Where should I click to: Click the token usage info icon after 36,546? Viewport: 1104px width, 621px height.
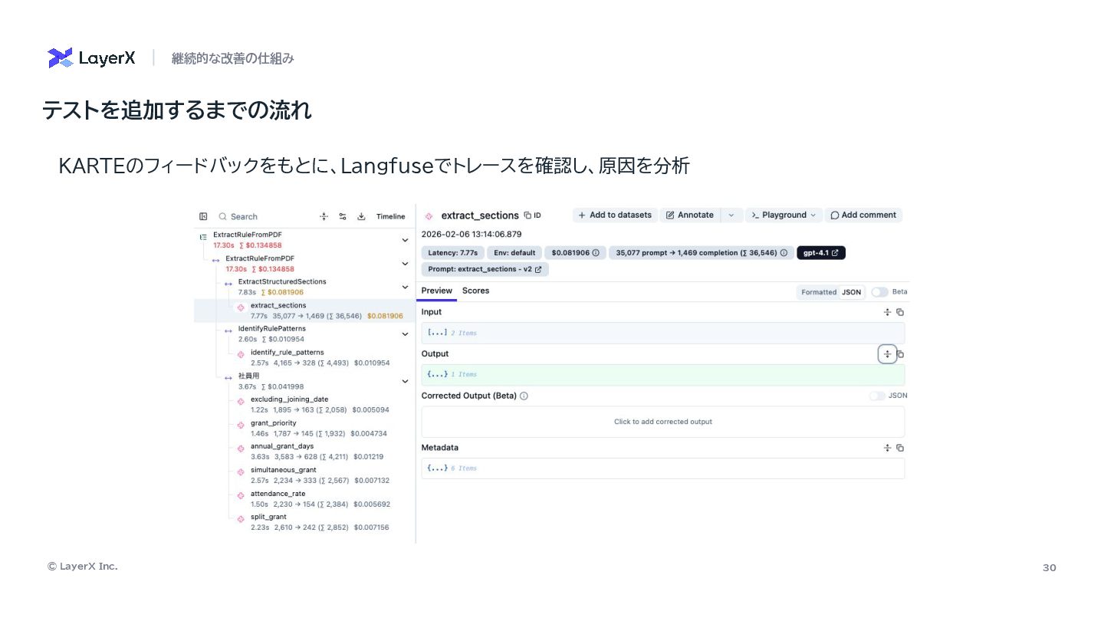(783, 252)
